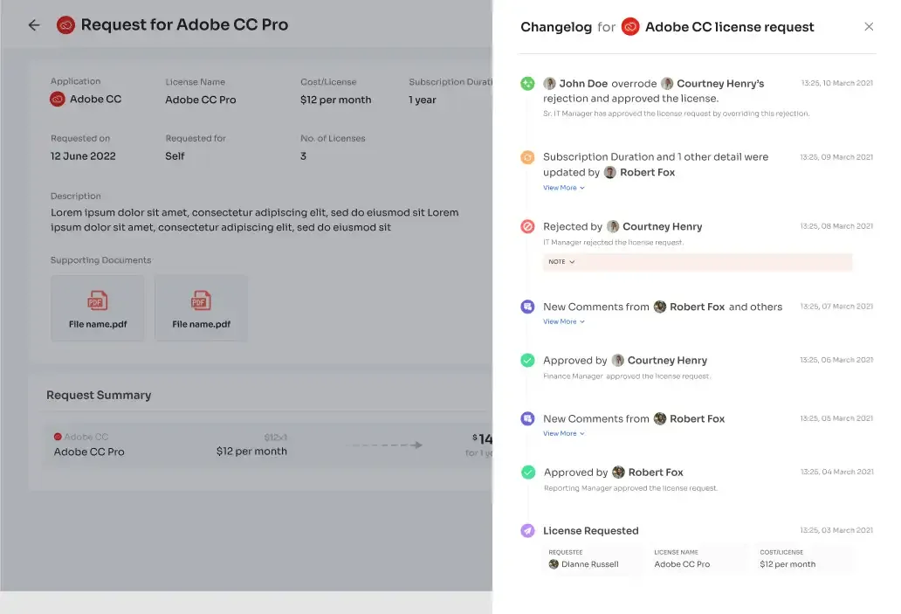Click '$12 per month' in Request Summary row
This screenshot has height=614, width=901.
pyautogui.click(x=251, y=452)
